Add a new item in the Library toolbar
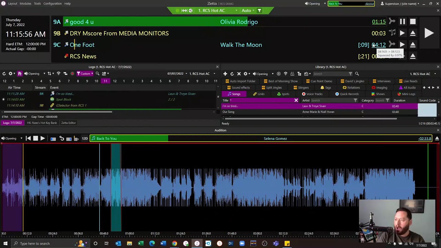 point(225,74)
